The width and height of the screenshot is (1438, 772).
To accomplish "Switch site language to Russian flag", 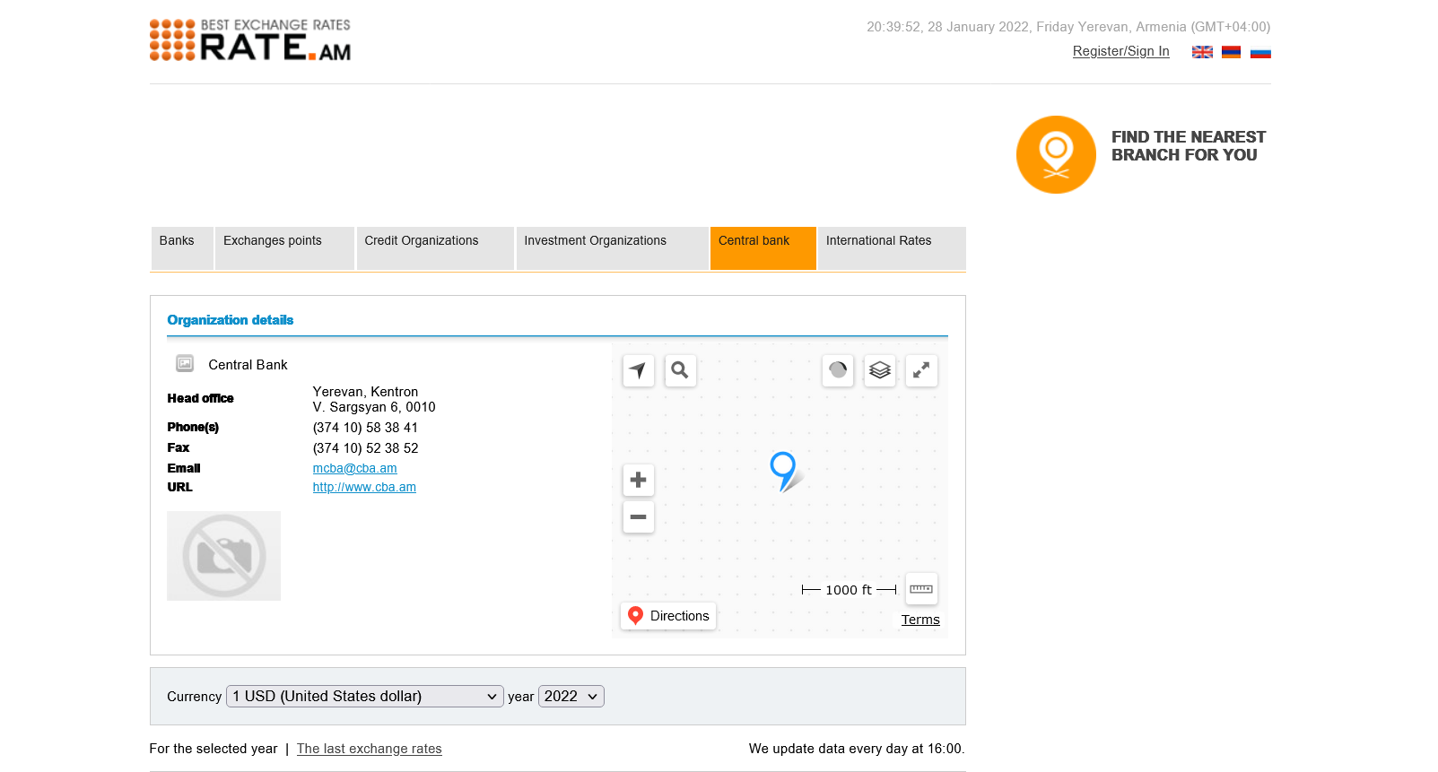I will [x=1260, y=52].
